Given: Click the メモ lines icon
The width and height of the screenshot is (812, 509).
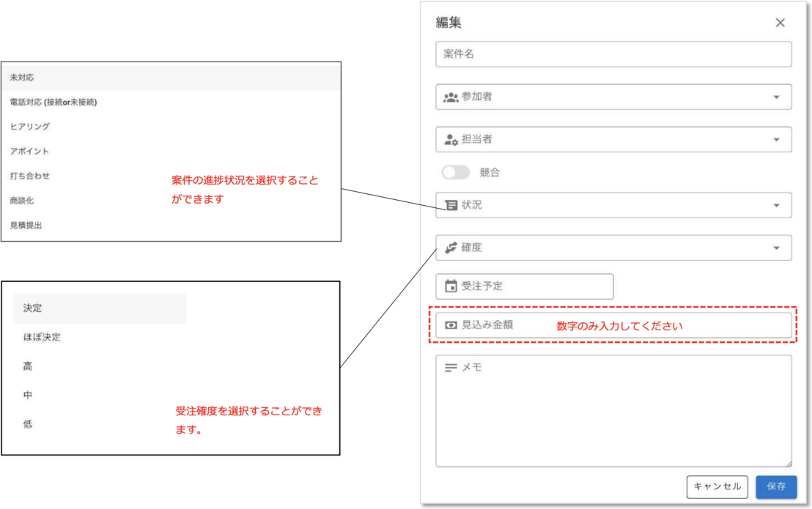Looking at the screenshot, I should point(451,367).
